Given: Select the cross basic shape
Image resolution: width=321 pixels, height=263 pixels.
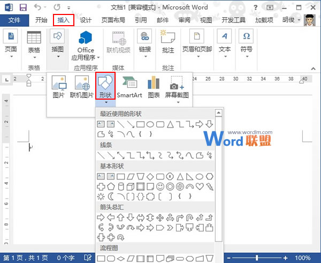Looking at the screenshot, I should (x=101, y=186).
